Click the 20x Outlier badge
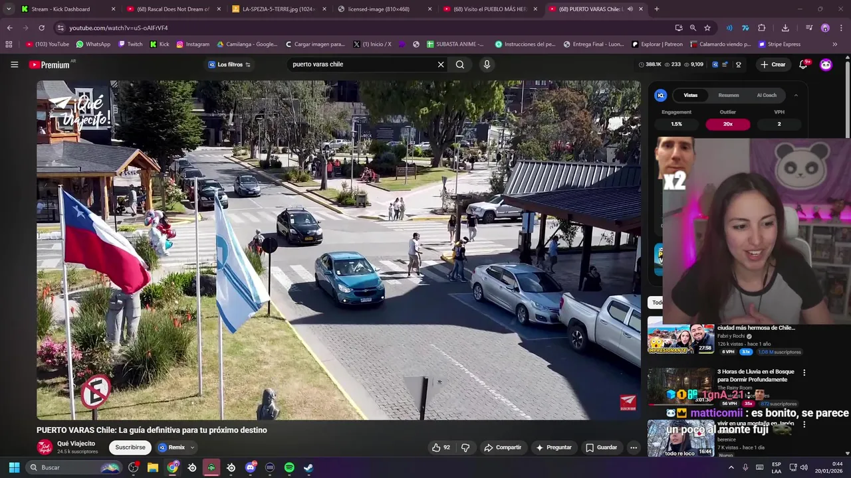851x478 pixels. click(728, 124)
